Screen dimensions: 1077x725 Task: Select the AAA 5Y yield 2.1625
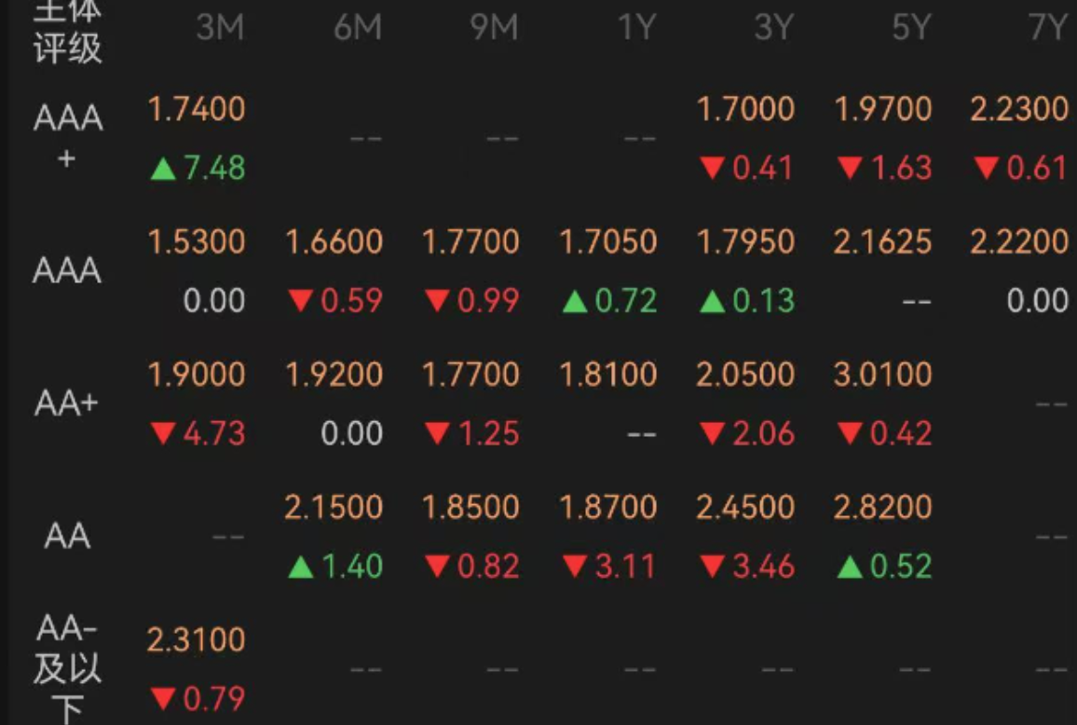[x=883, y=242]
